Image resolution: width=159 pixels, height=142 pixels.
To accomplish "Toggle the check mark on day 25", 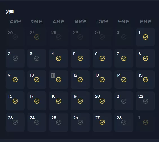I will coord(59,122).
